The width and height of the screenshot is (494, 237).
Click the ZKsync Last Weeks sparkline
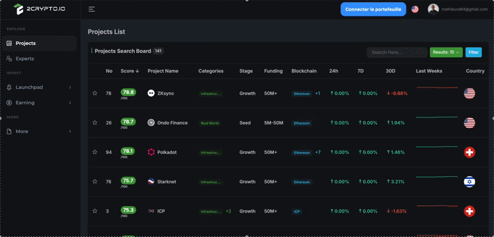[x=437, y=88]
